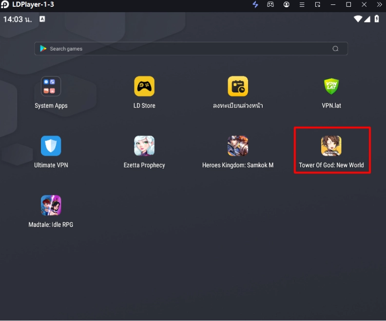Expand the side toolbar with double chevron
The width and height of the screenshot is (386, 321).
click(379, 4)
